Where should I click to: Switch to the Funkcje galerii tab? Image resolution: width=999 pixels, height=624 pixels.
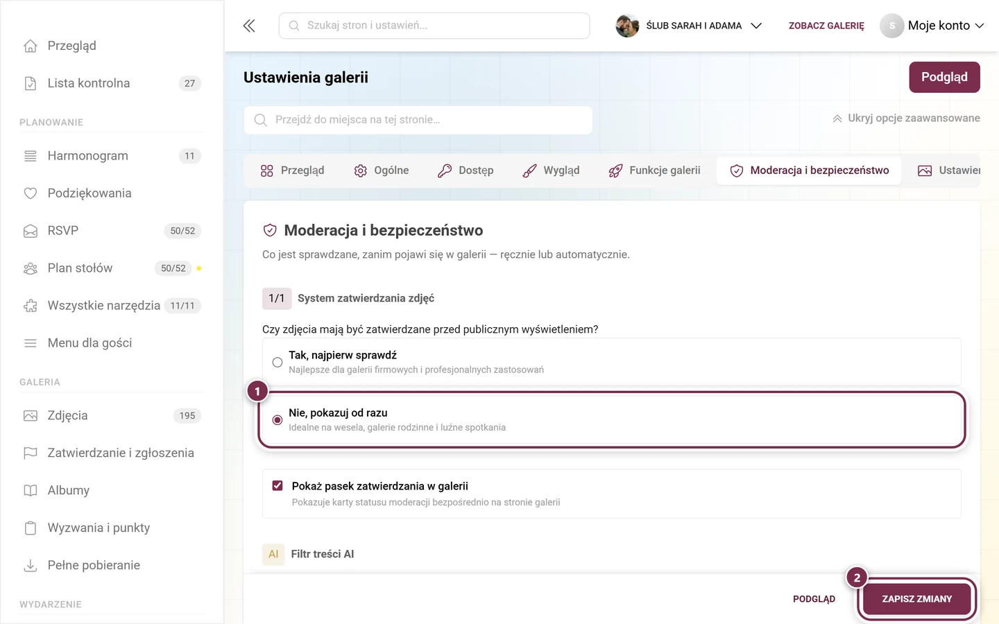654,171
